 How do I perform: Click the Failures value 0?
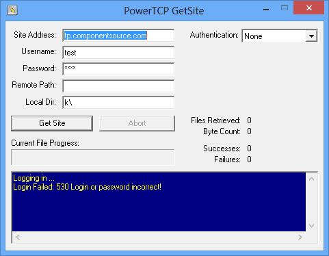click(x=249, y=159)
